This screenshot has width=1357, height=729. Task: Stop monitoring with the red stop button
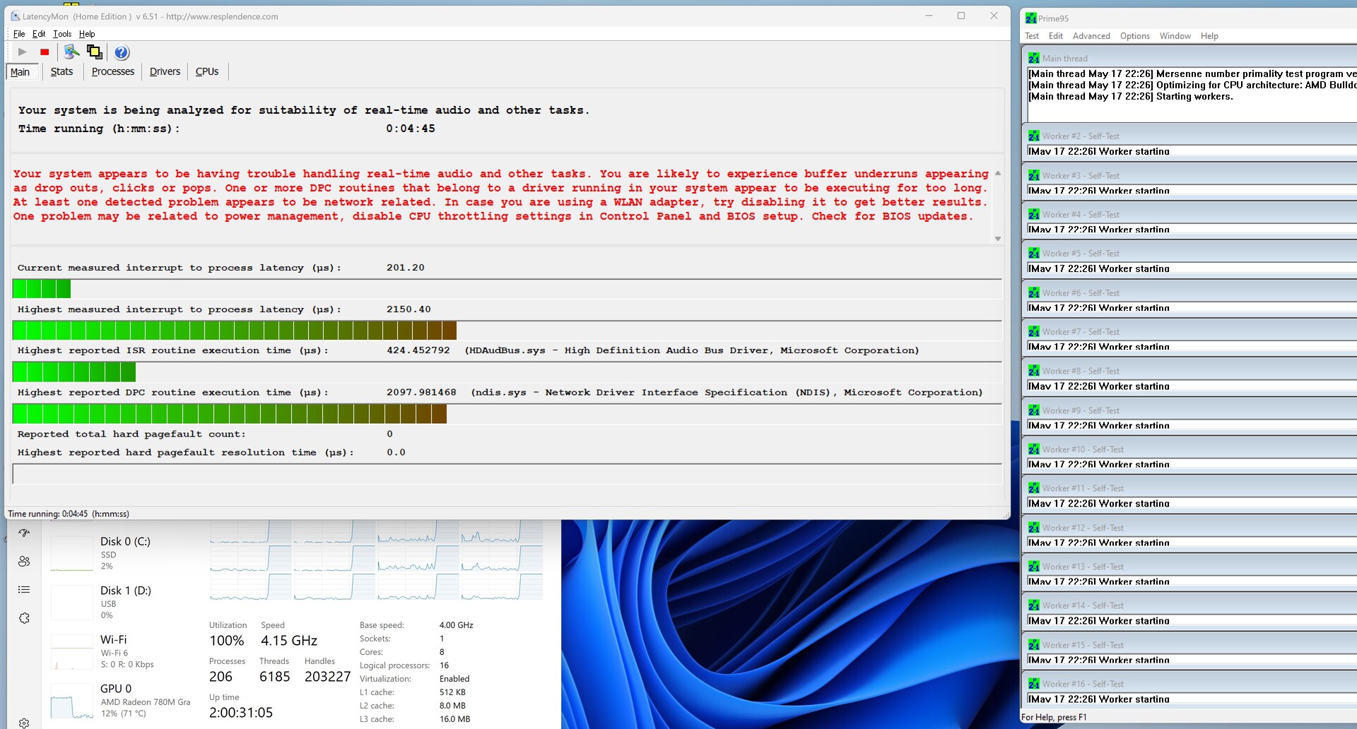(45, 52)
